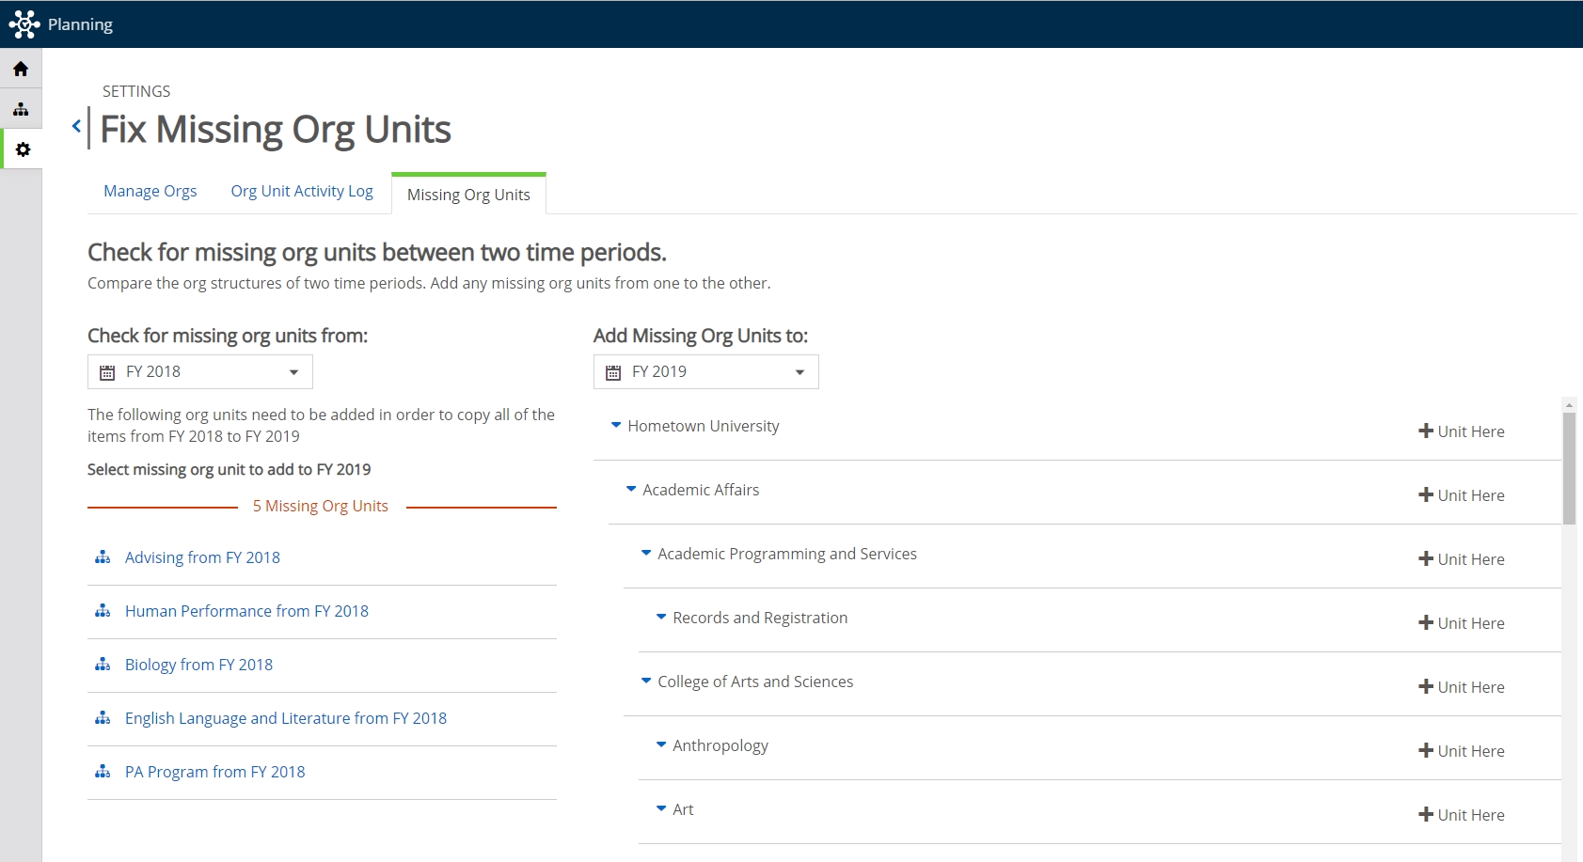The width and height of the screenshot is (1583, 862).
Task: Click the Planning title text
Action: [80, 24]
